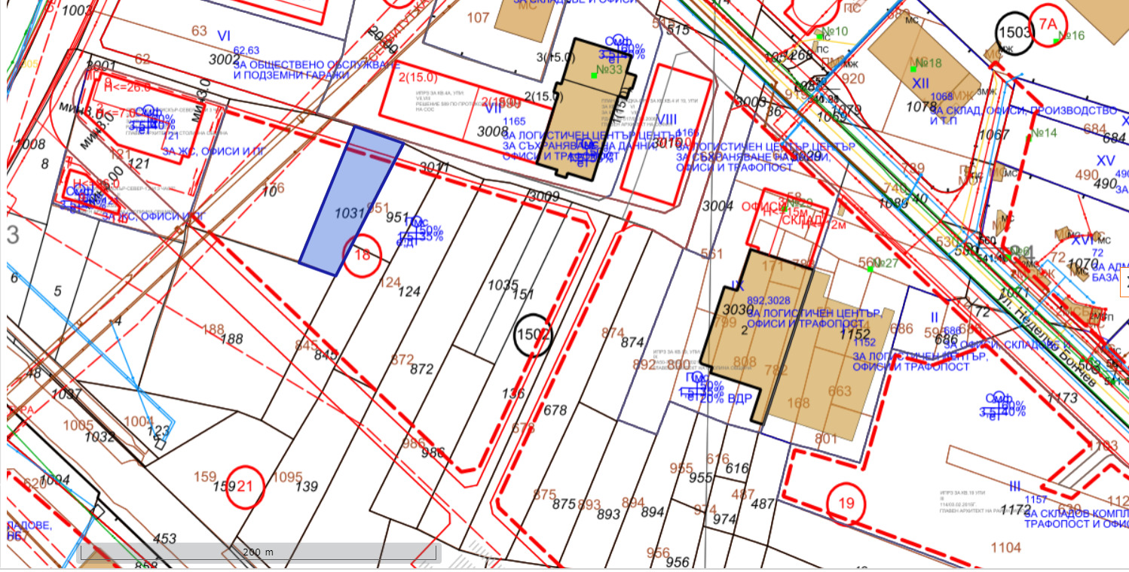This screenshot has height=572, width=1129.
Task: Click the 200 m scale bar
Action: pyautogui.click(x=259, y=552)
